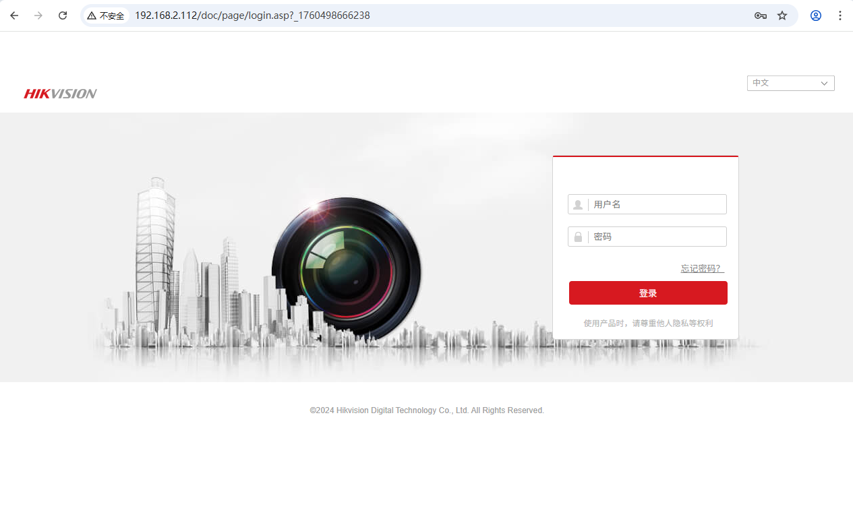Reload the login page
The width and height of the screenshot is (853, 523).
click(63, 16)
